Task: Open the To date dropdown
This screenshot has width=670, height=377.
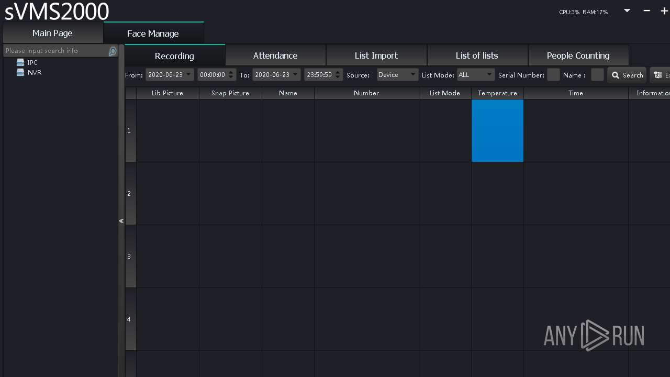Action: pyautogui.click(x=296, y=75)
